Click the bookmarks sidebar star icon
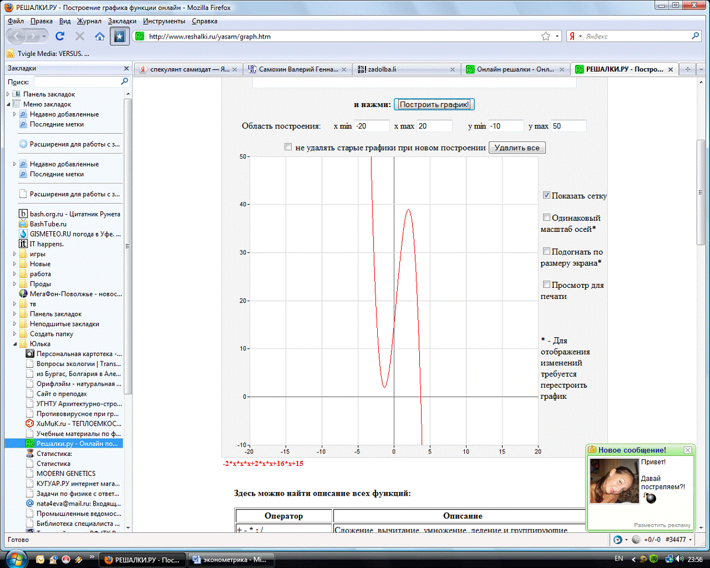 (119, 36)
